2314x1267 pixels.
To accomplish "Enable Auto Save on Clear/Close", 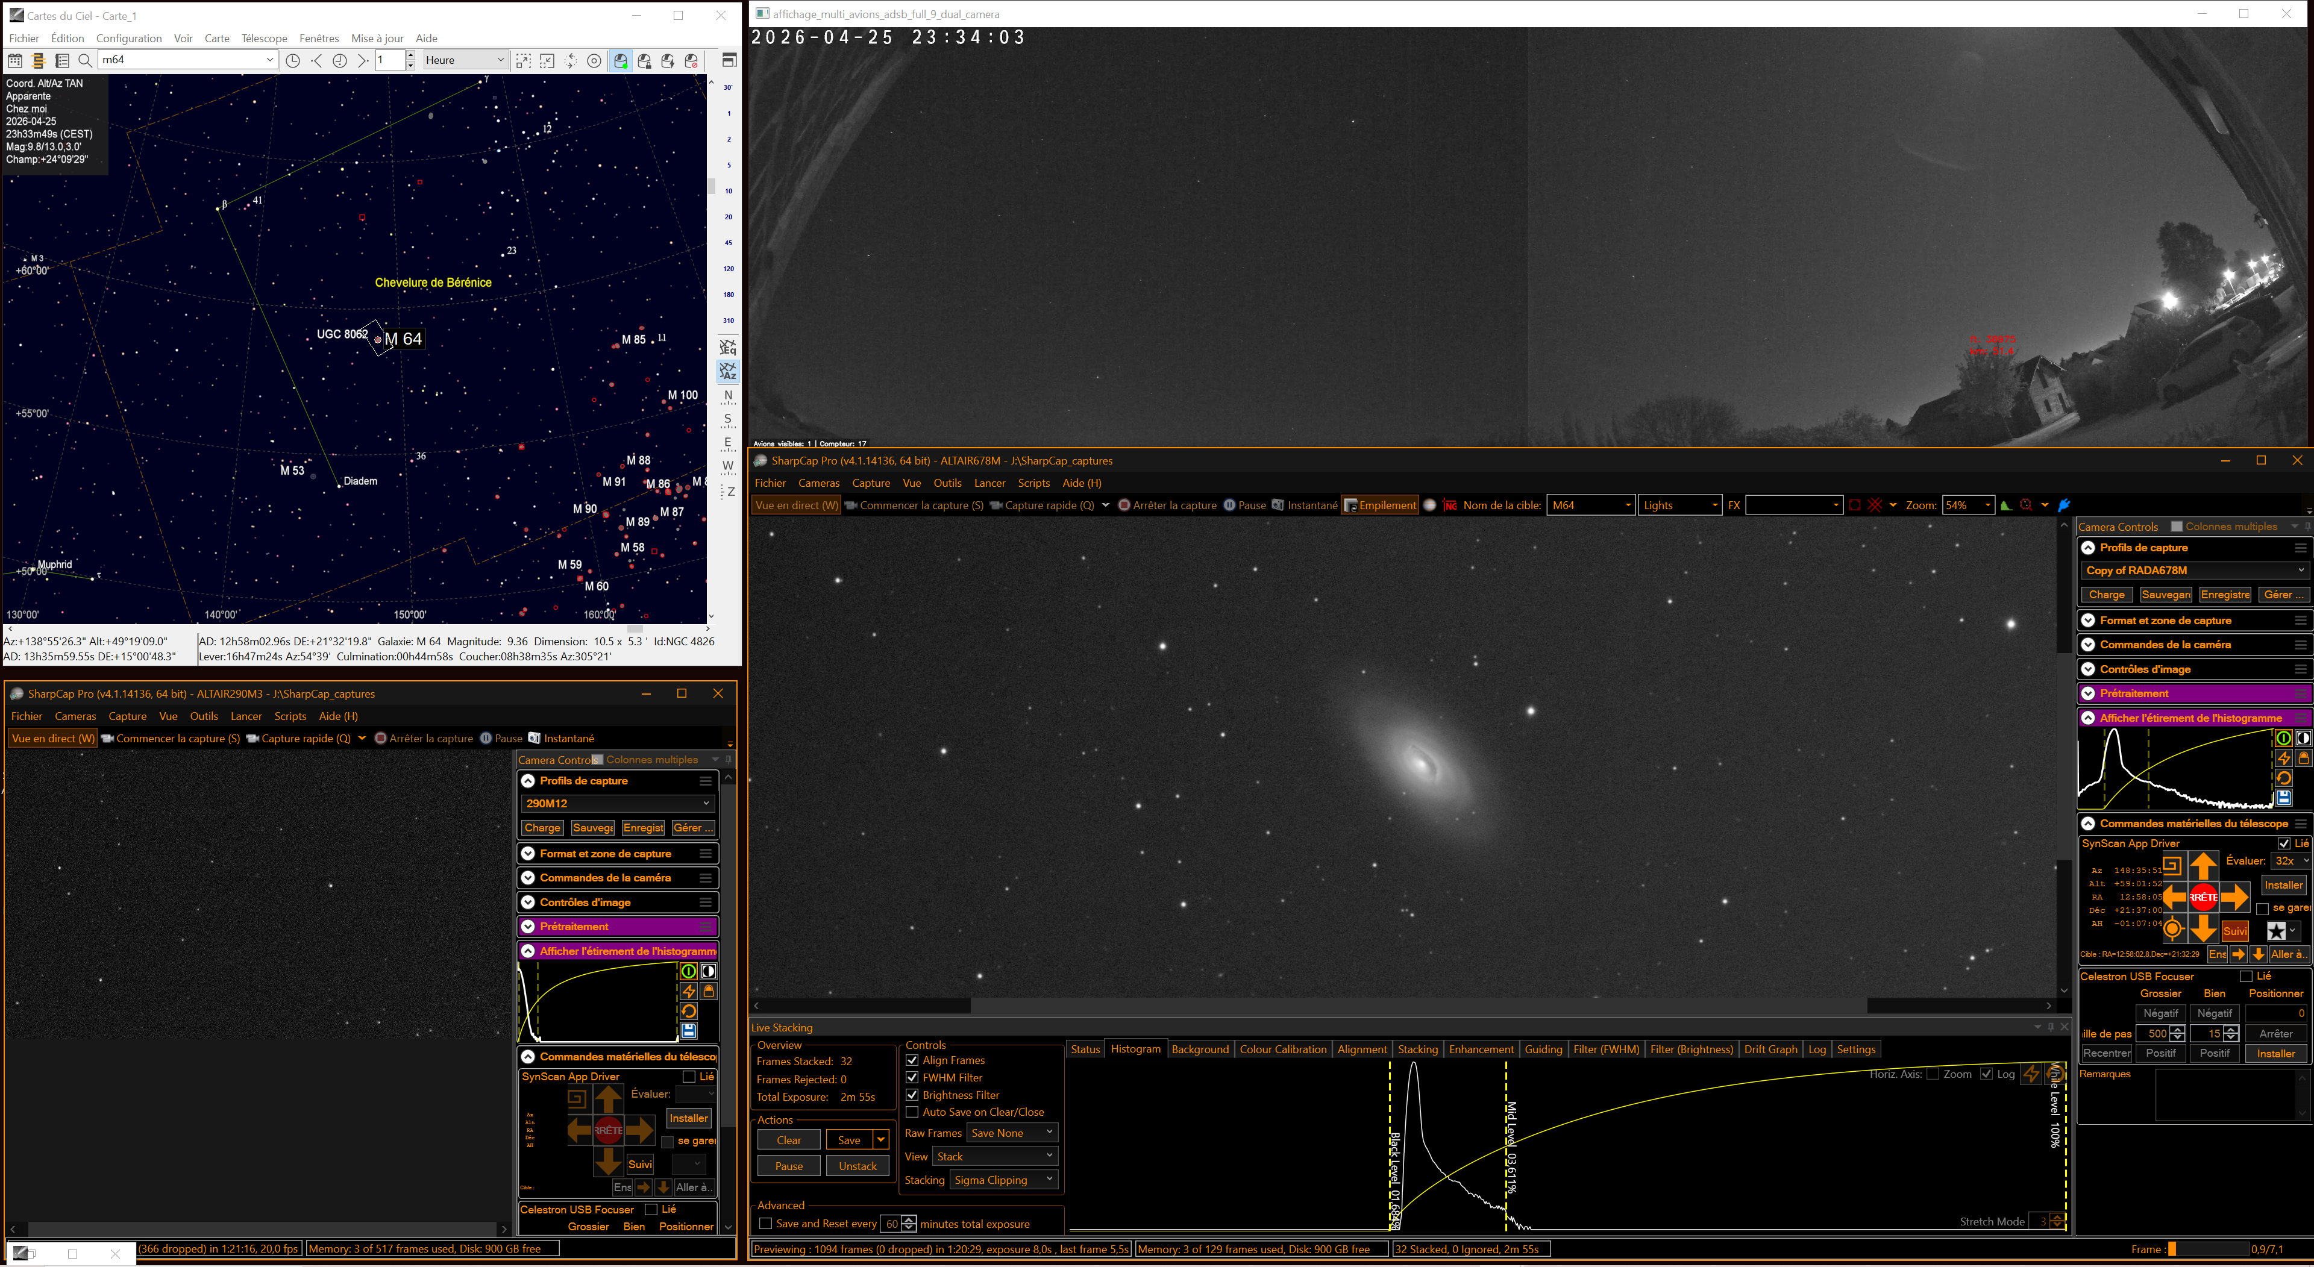I will (x=912, y=1112).
